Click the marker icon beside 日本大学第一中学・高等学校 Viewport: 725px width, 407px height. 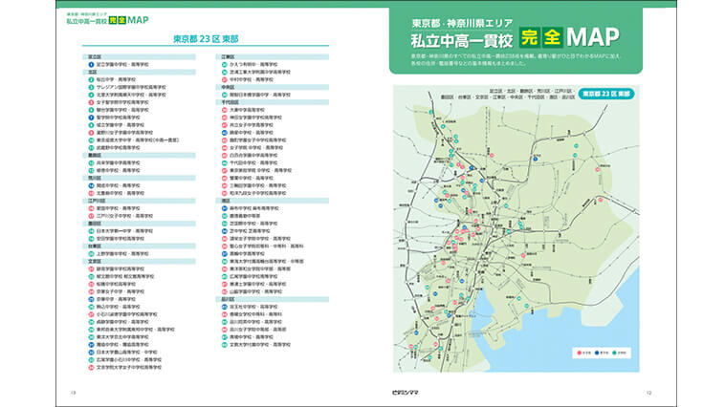91,230
